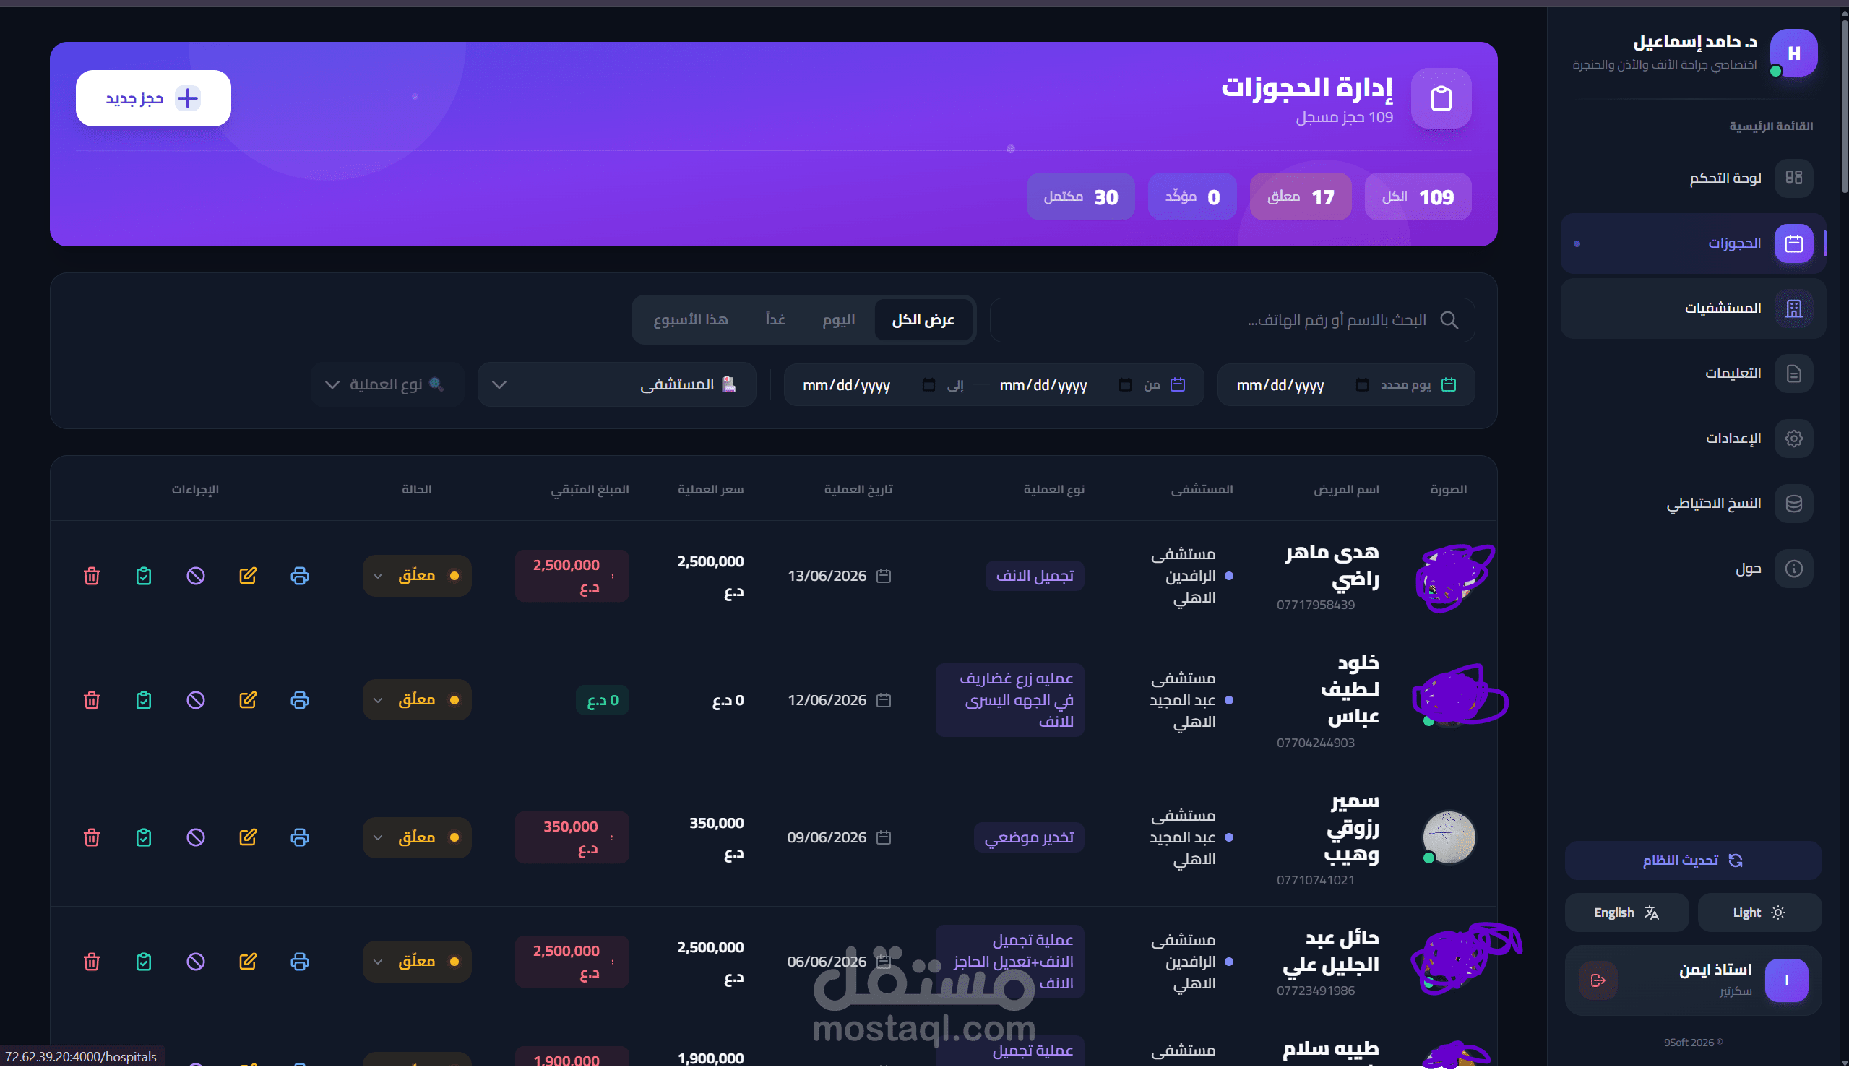Click patient photo of سمير رزوقي وهيب
Image resolution: width=1849 pixels, height=1070 pixels.
coord(1449,837)
